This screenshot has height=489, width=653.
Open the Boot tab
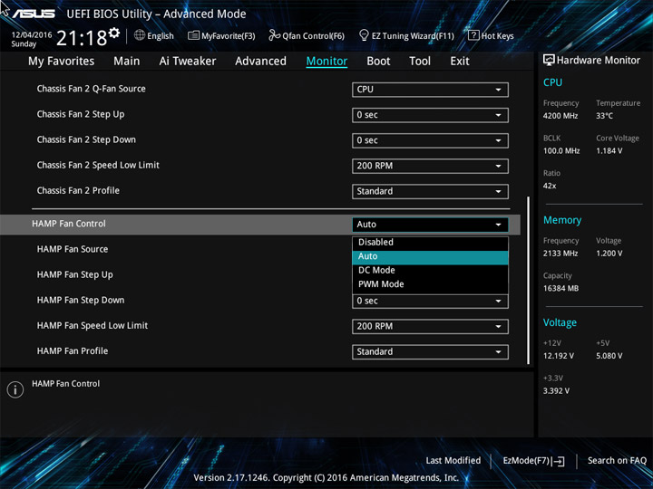[x=378, y=62]
